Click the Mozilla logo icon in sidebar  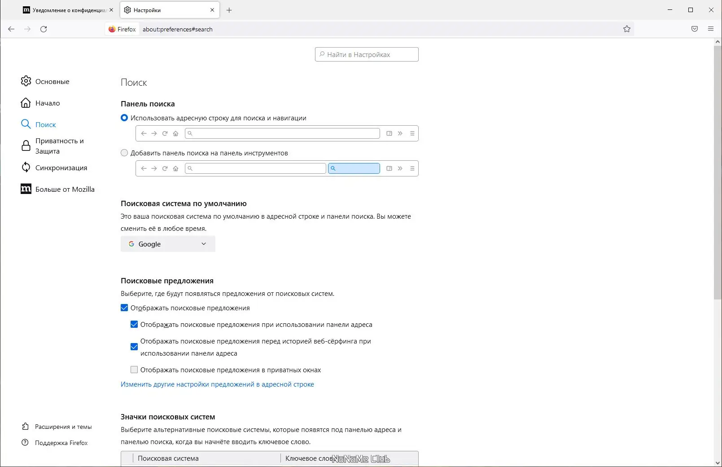pyautogui.click(x=26, y=189)
